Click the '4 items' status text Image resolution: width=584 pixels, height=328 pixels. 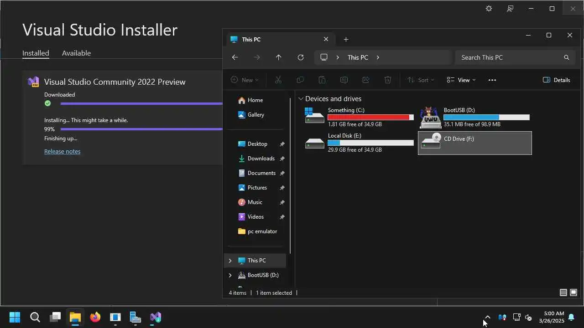point(237,293)
